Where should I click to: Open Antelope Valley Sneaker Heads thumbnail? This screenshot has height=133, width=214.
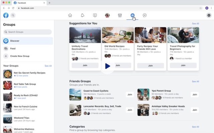pyautogui.click(x=143, y=110)
